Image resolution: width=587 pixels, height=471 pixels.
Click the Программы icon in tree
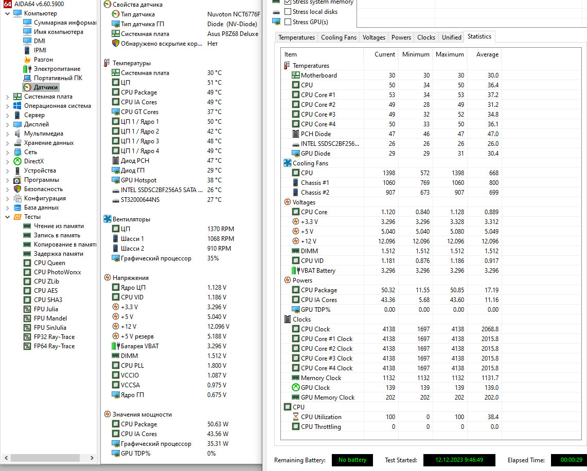pos(17,180)
